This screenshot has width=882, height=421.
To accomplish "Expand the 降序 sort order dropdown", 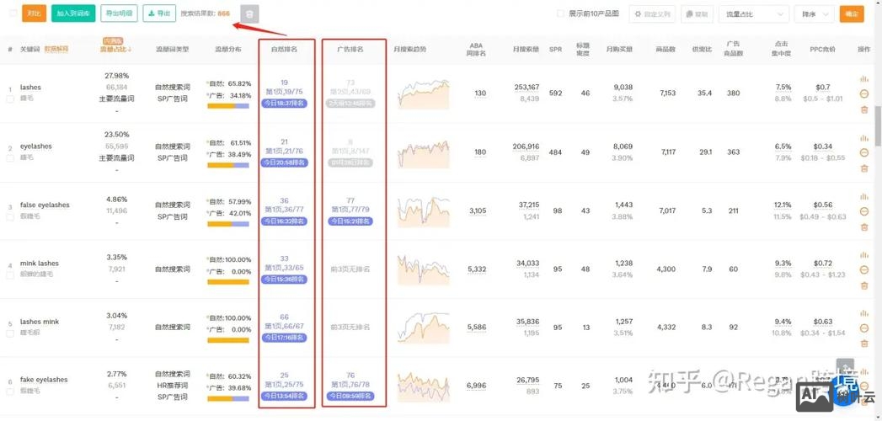I will pyautogui.click(x=814, y=14).
